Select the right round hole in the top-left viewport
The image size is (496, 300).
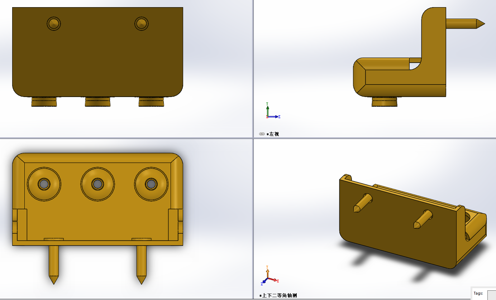pos(142,24)
